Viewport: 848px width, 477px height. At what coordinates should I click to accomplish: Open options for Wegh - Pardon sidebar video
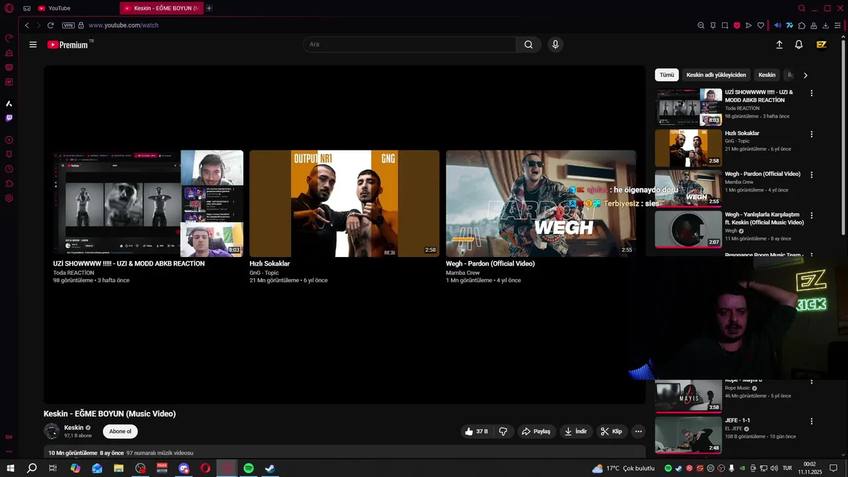[812, 175]
